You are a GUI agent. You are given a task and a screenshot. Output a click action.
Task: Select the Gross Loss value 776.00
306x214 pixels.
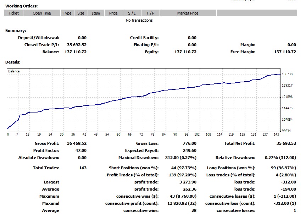(x=190, y=143)
